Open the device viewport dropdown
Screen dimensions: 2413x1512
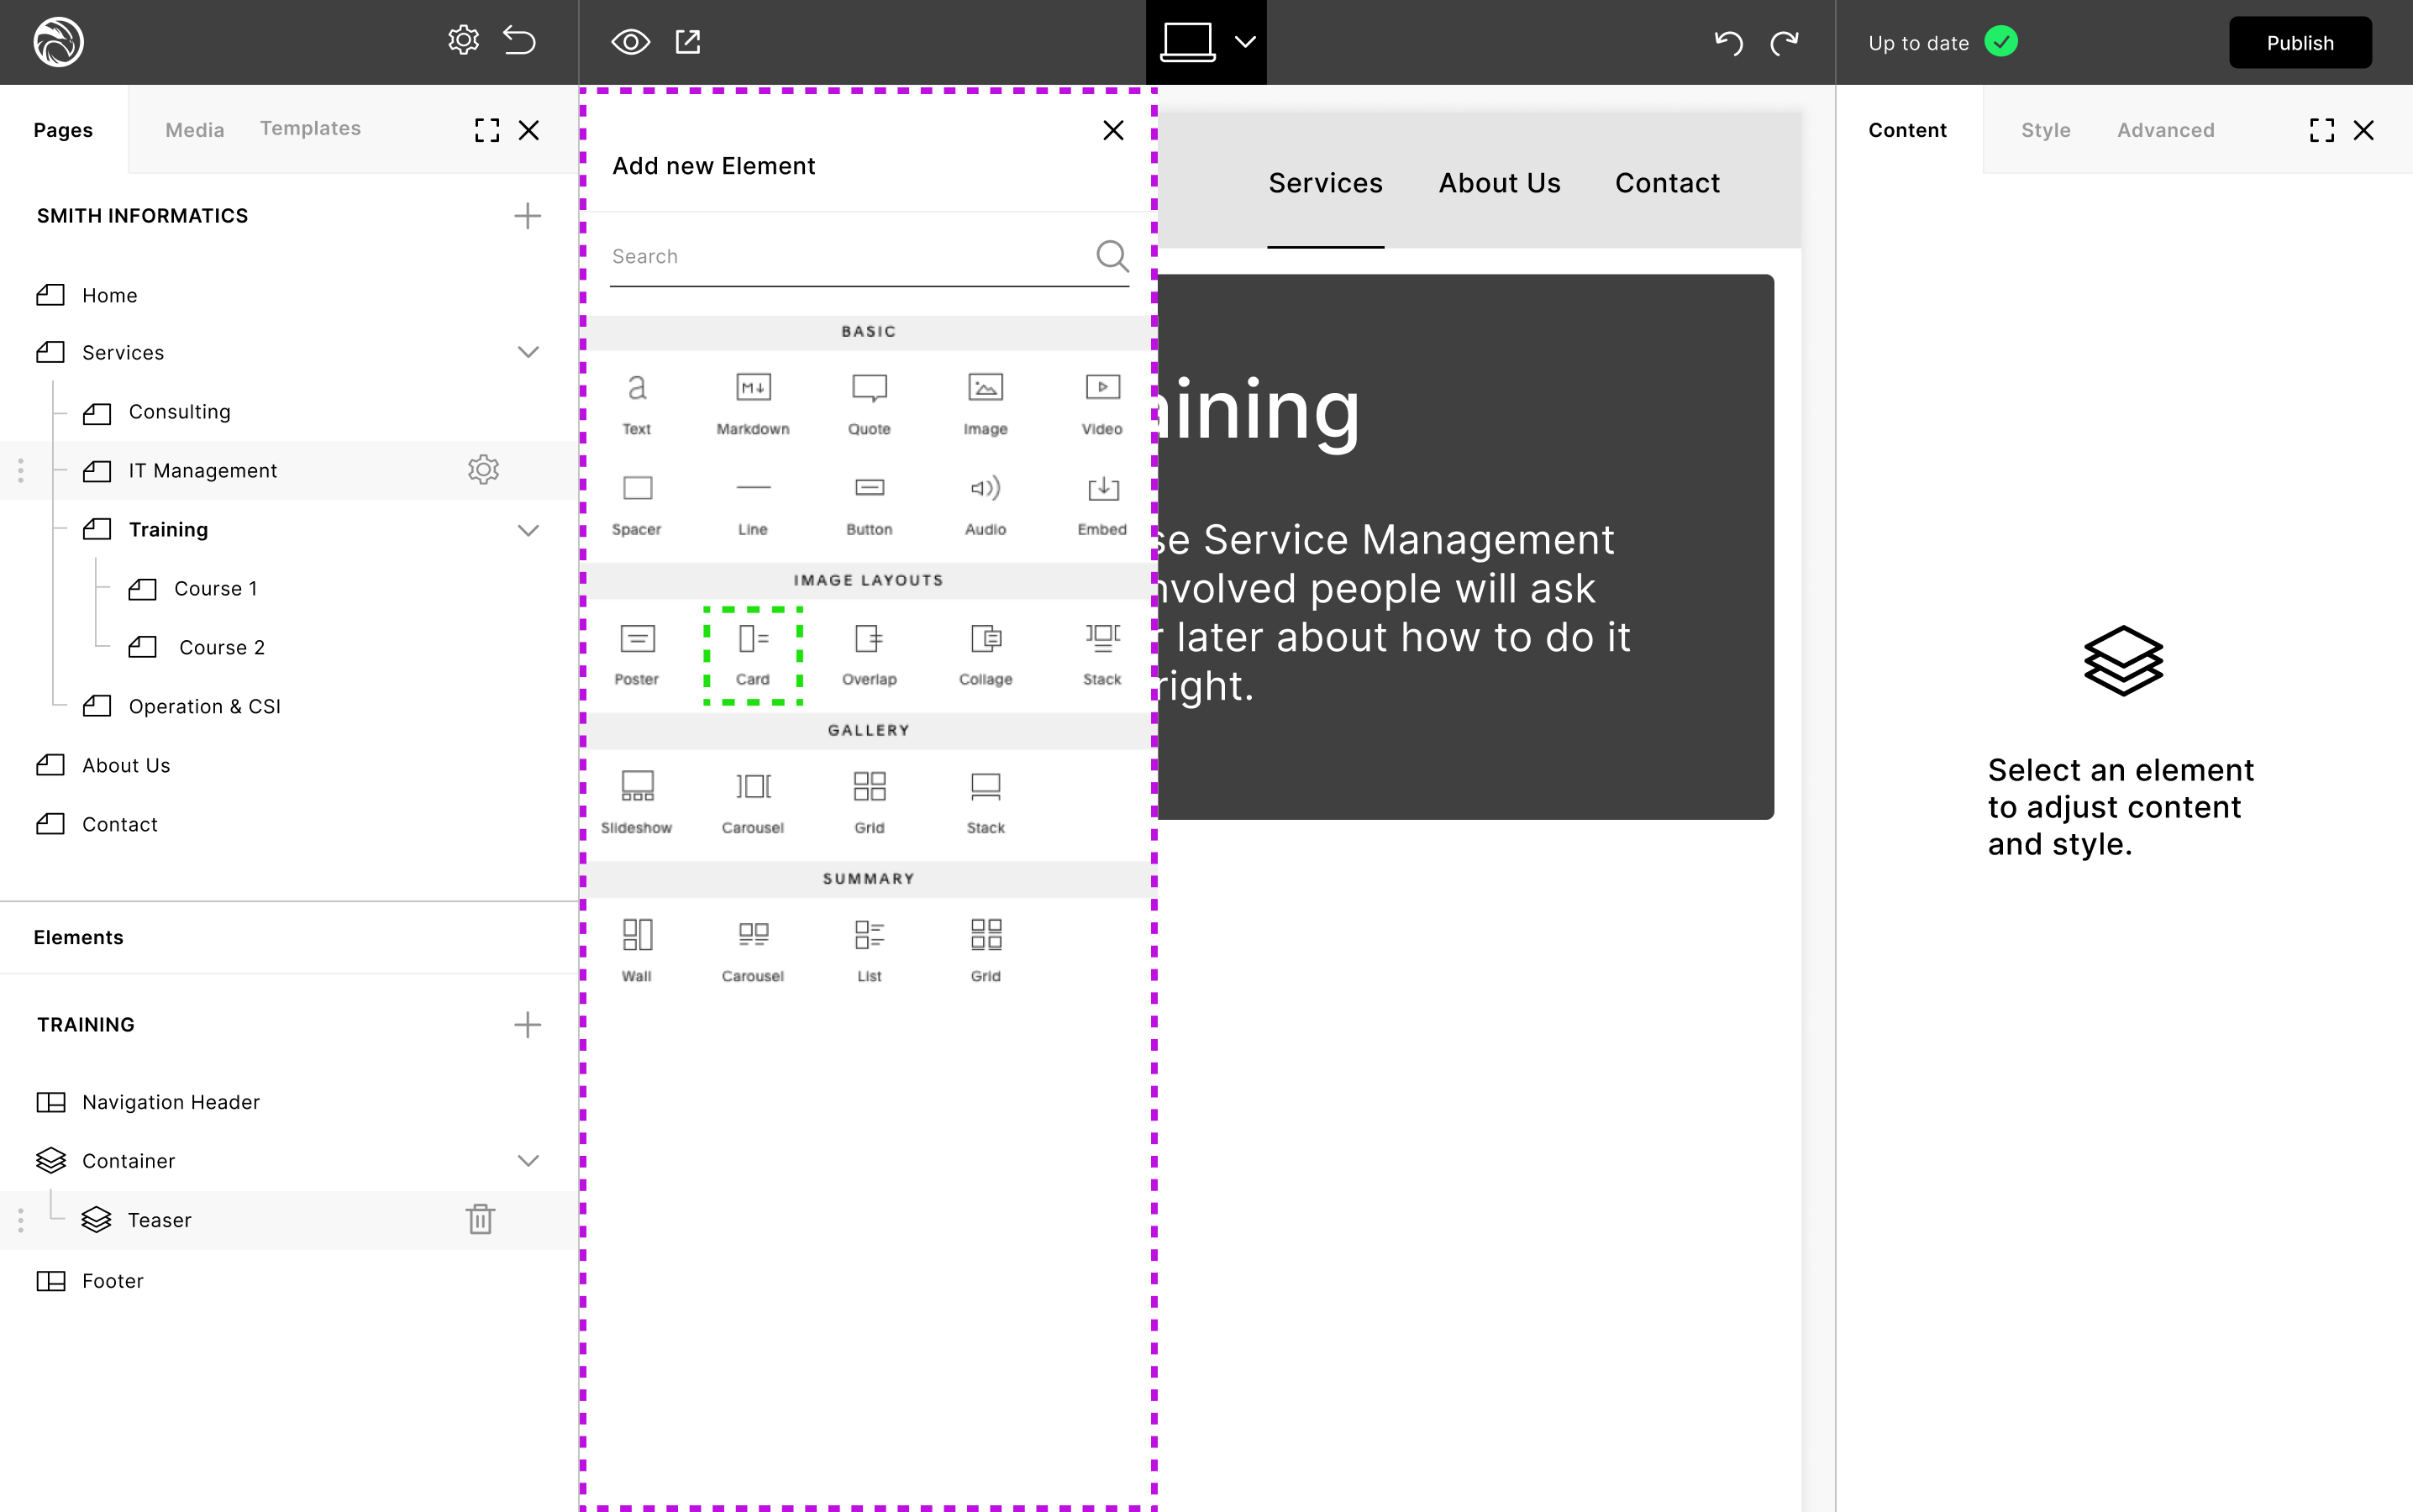pos(1244,42)
